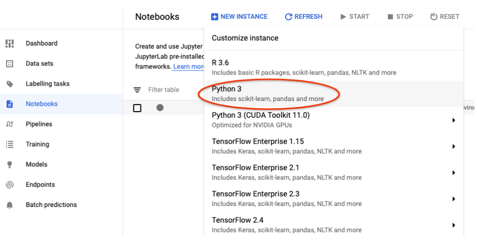477x242 pixels.
Task: Expand Python 3 CUDA Toolkit 11.0 submenu arrow
Action: tap(453, 120)
